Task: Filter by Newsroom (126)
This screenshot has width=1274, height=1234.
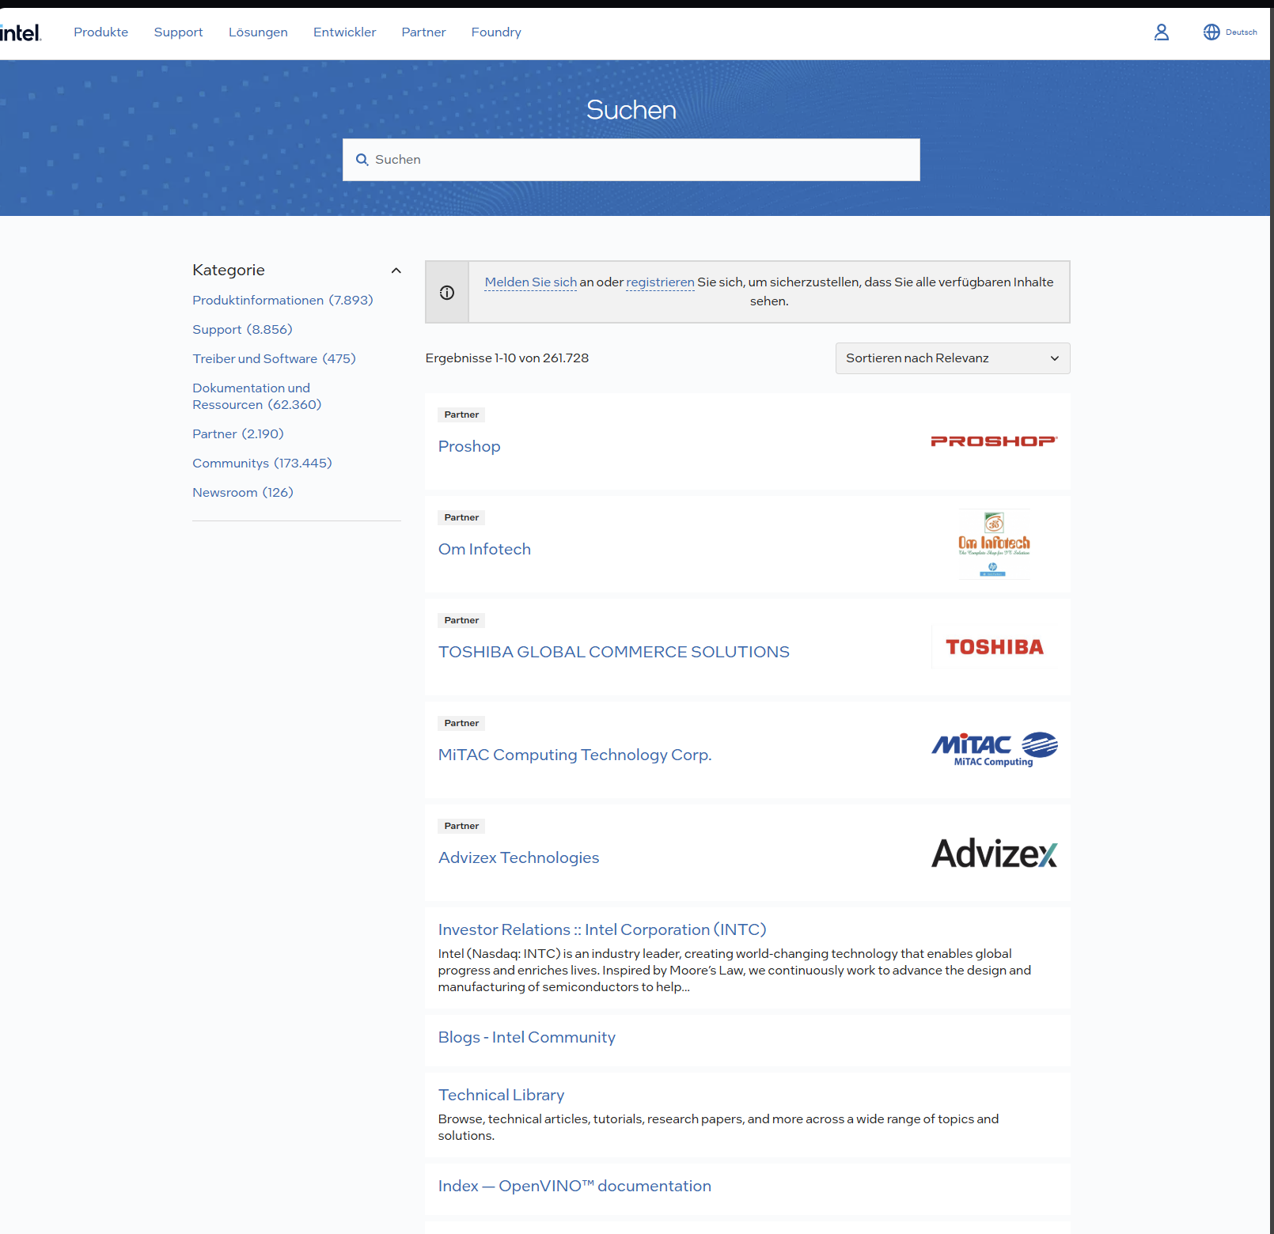Action: (x=242, y=493)
